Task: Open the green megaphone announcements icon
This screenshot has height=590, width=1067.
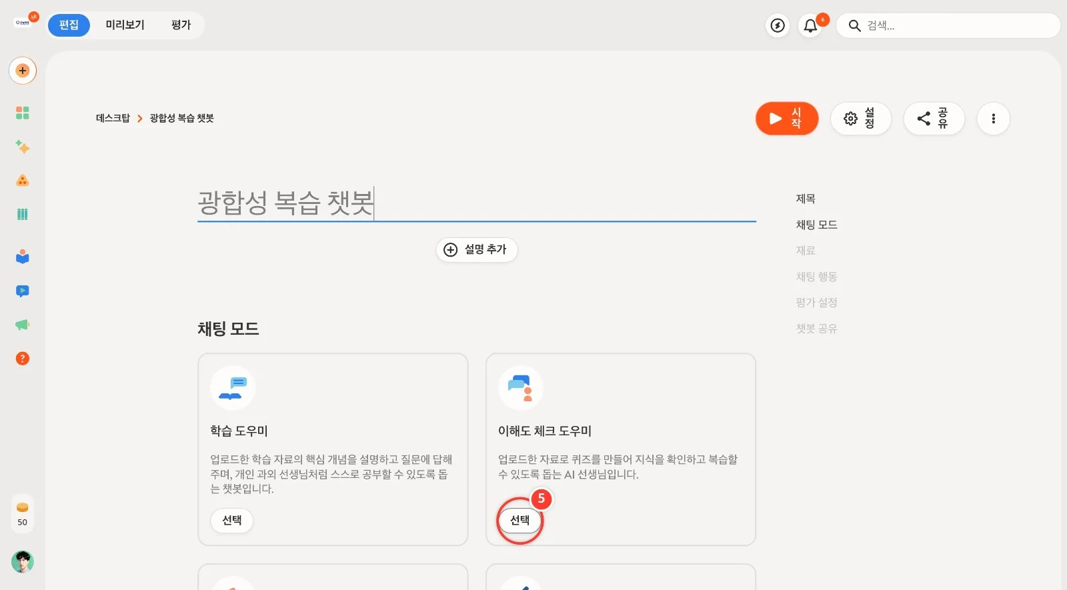Action: click(23, 325)
